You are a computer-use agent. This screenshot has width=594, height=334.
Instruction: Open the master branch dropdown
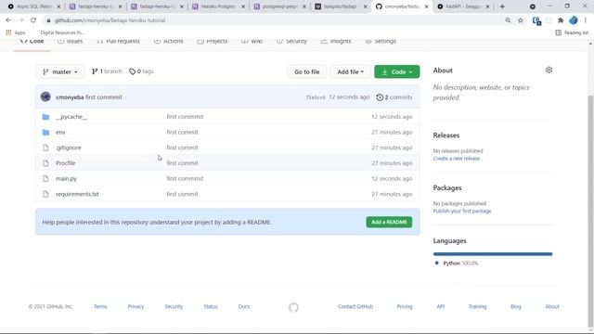click(60, 71)
